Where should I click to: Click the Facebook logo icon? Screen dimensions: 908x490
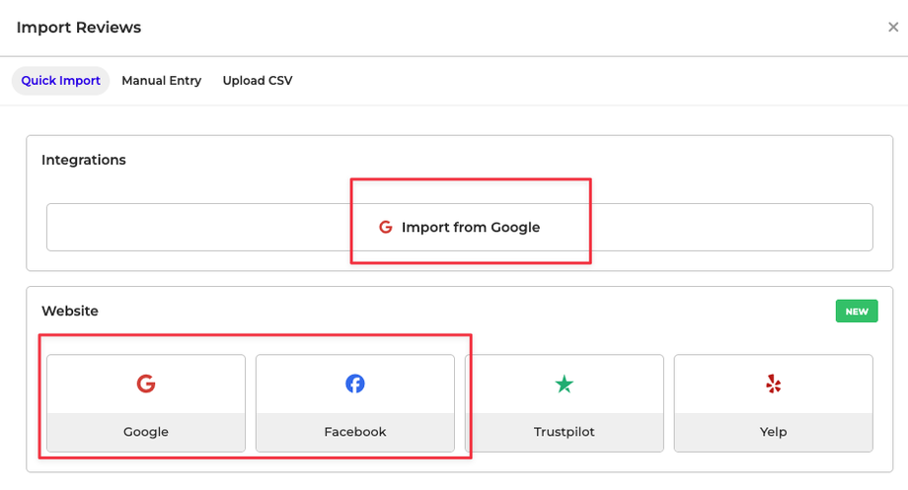[x=355, y=384]
